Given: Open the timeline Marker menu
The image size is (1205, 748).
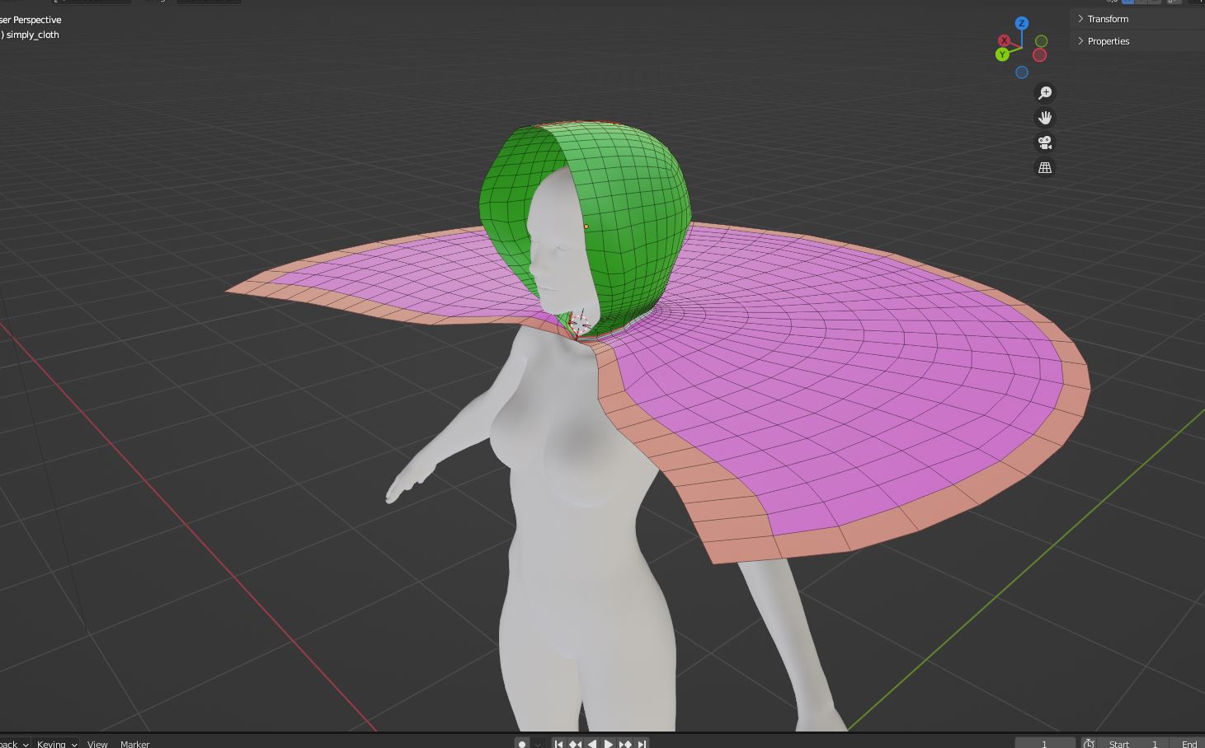Looking at the screenshot, I should 134,743.
